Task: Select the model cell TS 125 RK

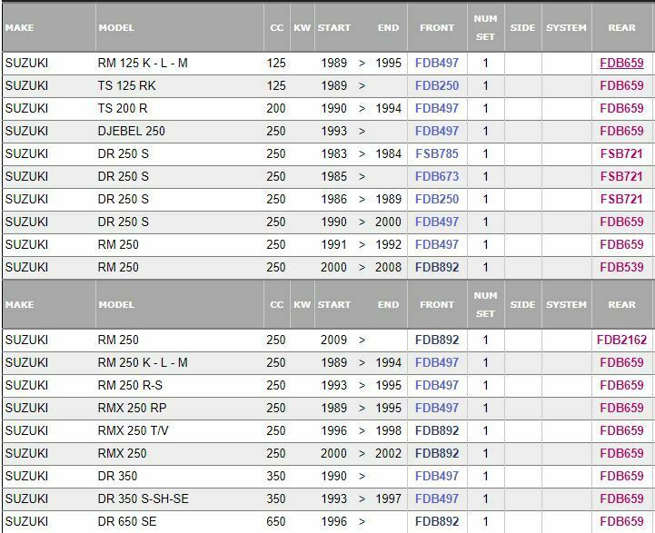Action: point(126,85)
